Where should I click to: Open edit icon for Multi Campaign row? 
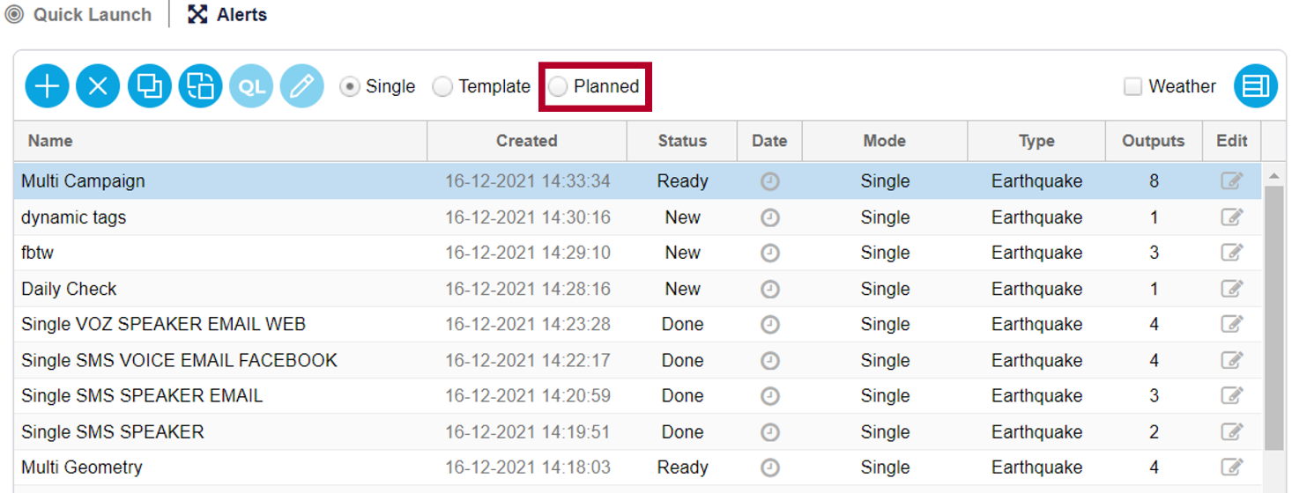[1231, 181]
